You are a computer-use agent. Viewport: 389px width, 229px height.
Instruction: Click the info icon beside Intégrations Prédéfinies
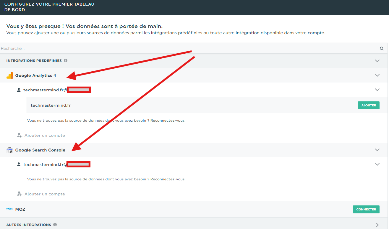[x=65, y=60]
